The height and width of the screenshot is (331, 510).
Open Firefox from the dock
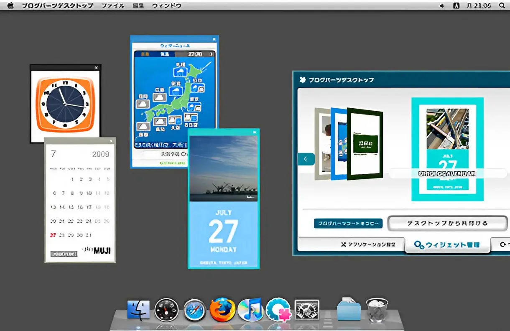tap(222, 310)
